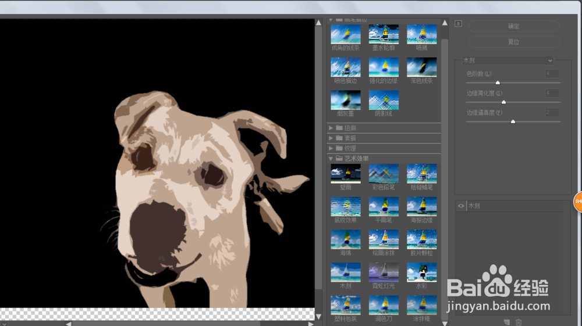Viewport: 582px width, 326px height.
Task: Apply the 涂抹棒 filter thumbnail
Action: [x=421, y=305]
